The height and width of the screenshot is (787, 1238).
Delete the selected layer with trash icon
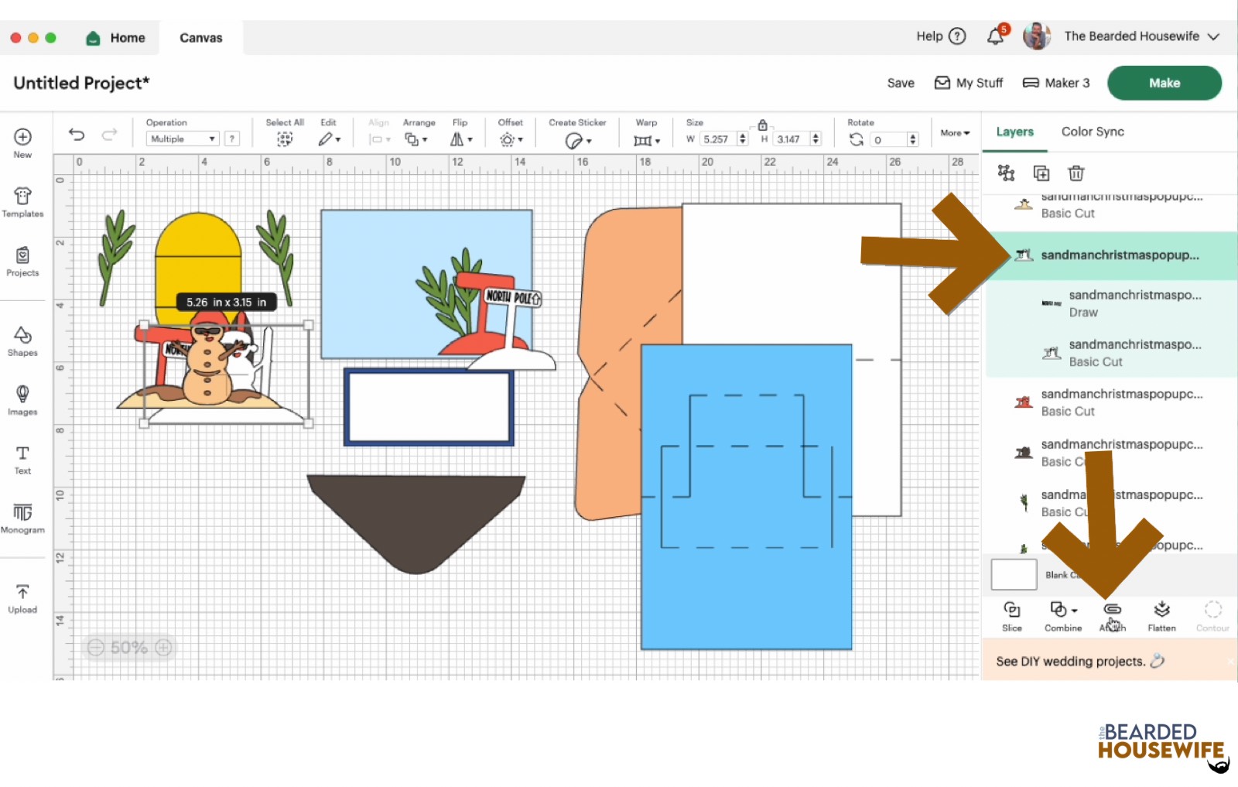[x=1076, y=173]
